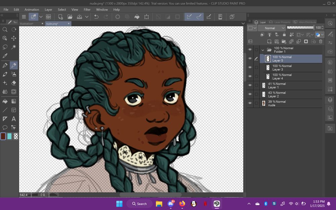
Task: Open the File menu
Action: pos(6,9)
